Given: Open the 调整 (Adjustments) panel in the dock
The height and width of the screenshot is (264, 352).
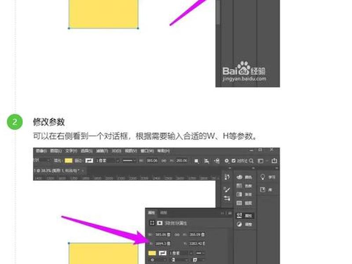Looking at the screenshot, I should [245, 224].
